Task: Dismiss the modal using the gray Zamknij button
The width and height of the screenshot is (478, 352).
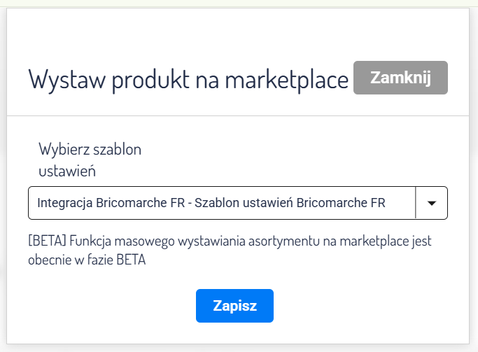Action: click(400, 78)
